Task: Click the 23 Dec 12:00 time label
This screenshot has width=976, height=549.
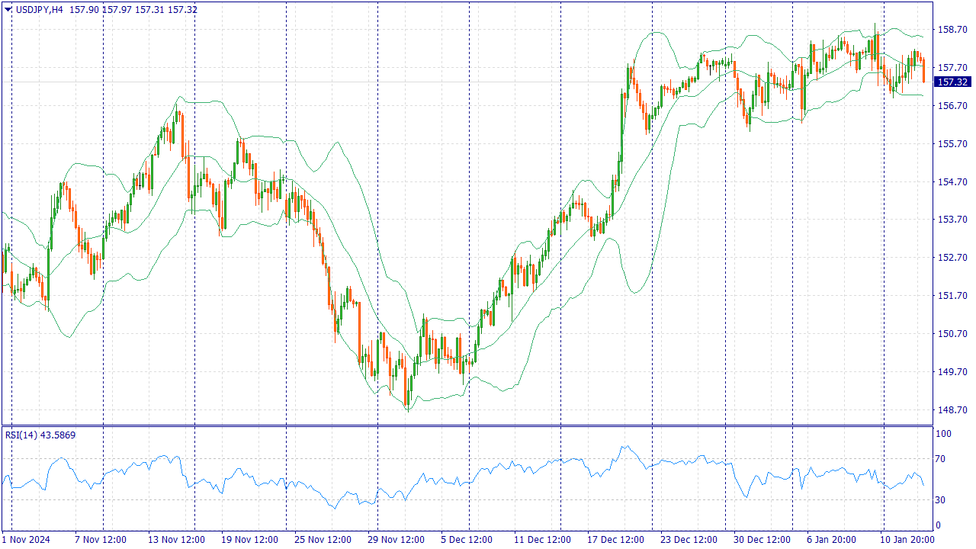Action: (x=689, y=540)
